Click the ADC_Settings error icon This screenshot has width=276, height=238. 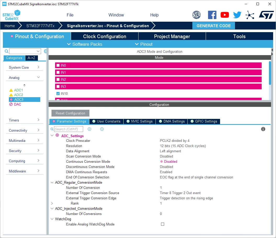57,135
